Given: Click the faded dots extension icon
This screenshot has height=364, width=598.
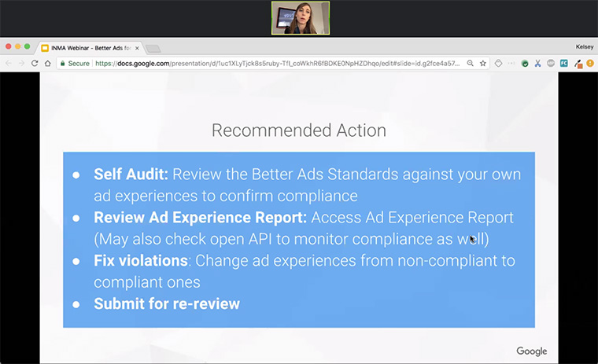Looking at the screenshot, I should (x=511, y=63).
